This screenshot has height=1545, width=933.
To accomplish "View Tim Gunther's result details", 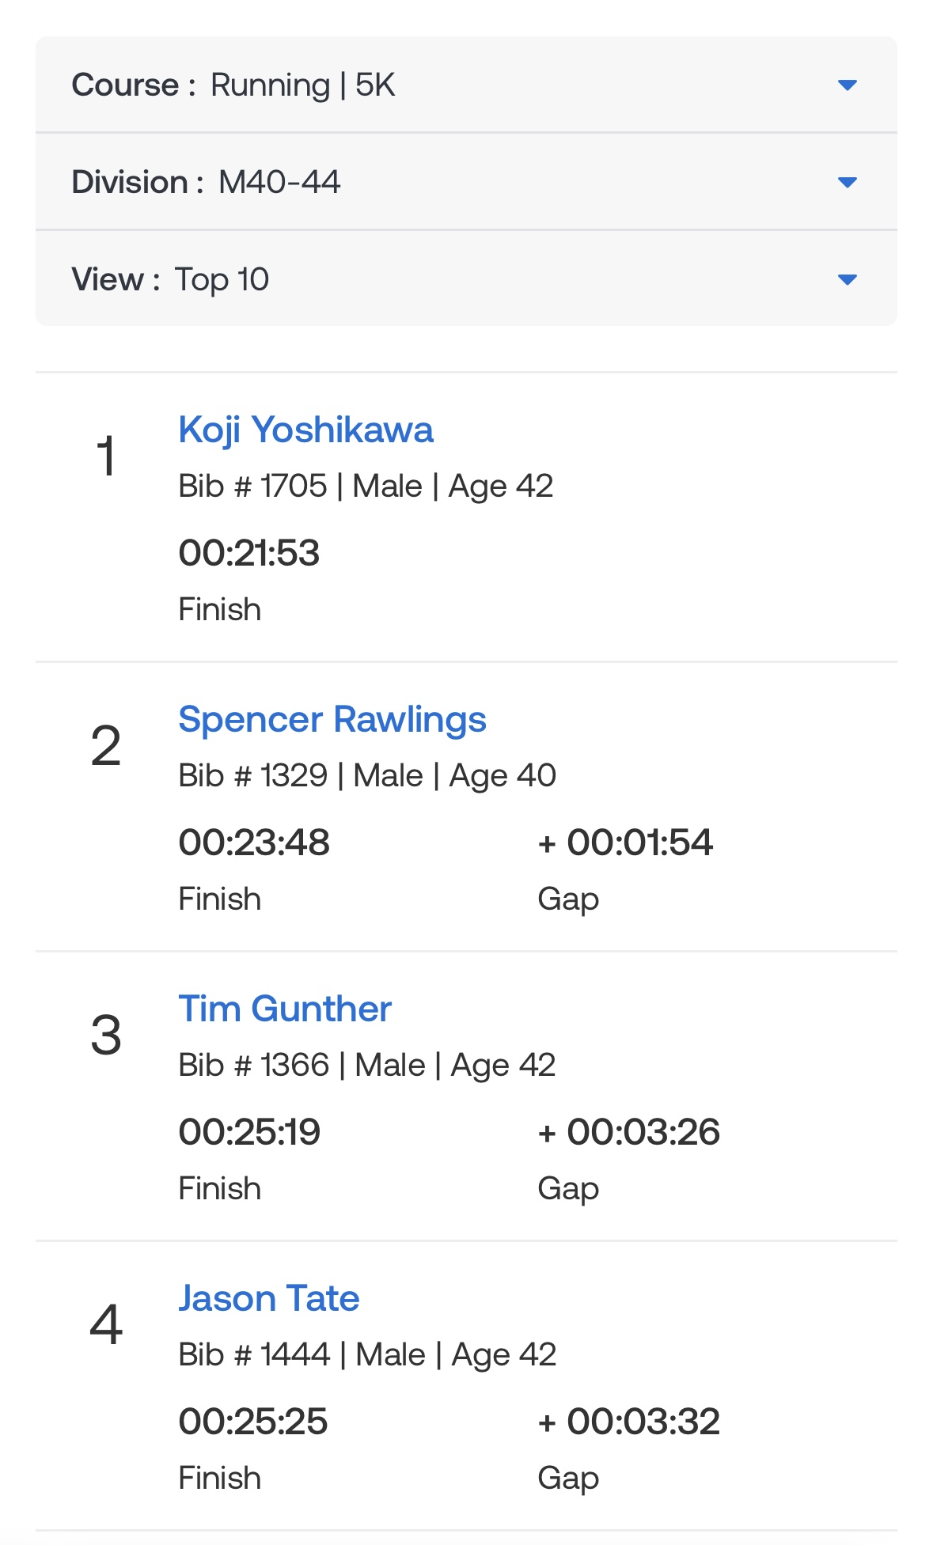I will coord(285,1009).
